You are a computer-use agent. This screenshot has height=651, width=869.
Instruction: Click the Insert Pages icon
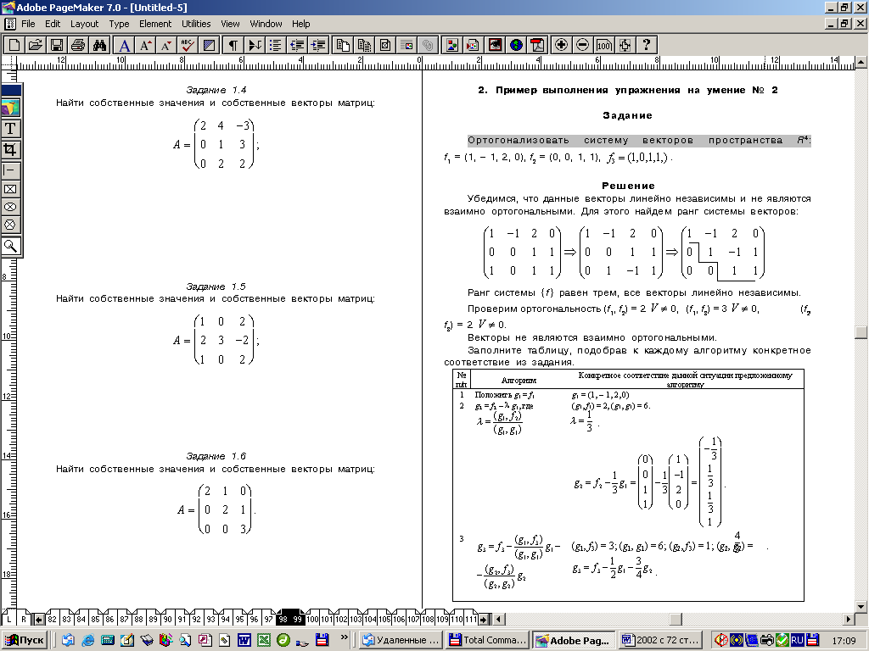pyautogui.click(x=343, y=45)
